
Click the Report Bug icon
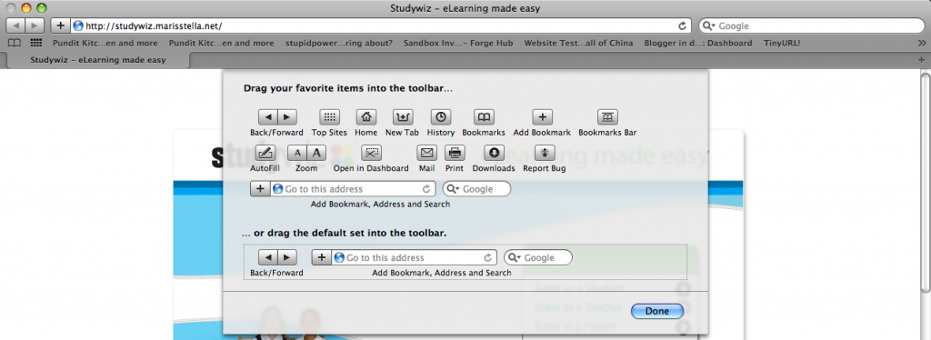pos(545,153)
